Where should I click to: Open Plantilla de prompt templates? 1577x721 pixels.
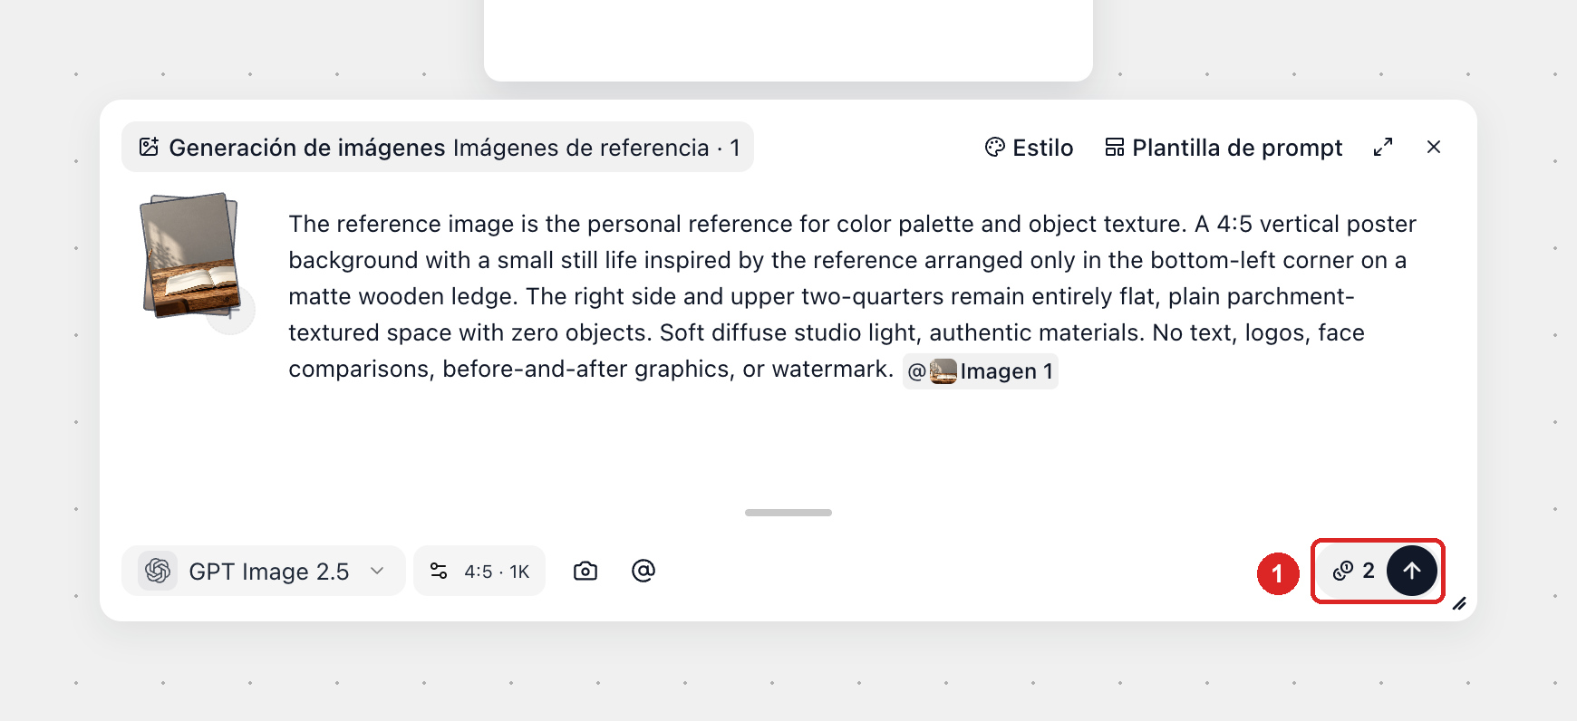pos(1224,148)
